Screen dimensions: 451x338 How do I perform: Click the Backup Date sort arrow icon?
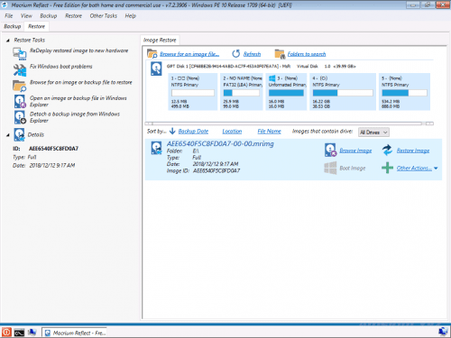172,131
